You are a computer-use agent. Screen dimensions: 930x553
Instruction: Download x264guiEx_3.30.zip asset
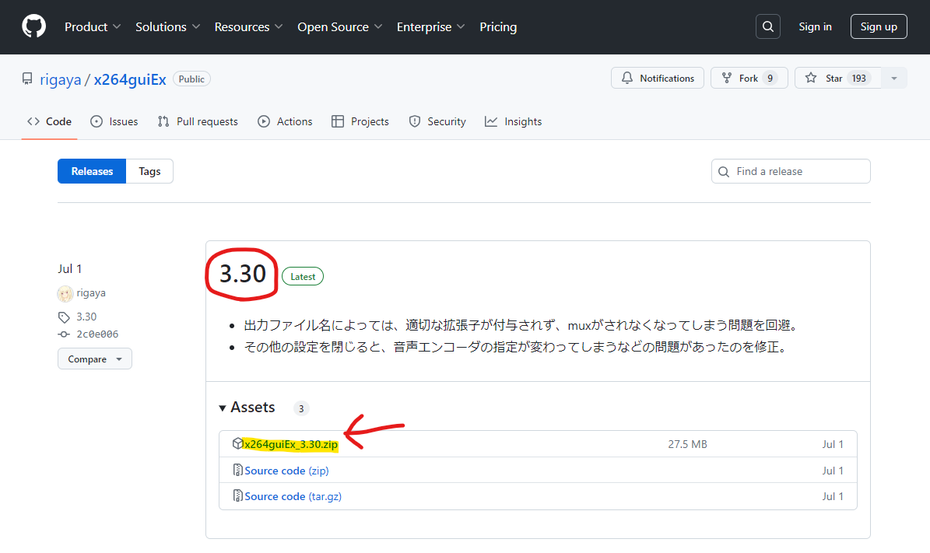[x=290, y=444]
